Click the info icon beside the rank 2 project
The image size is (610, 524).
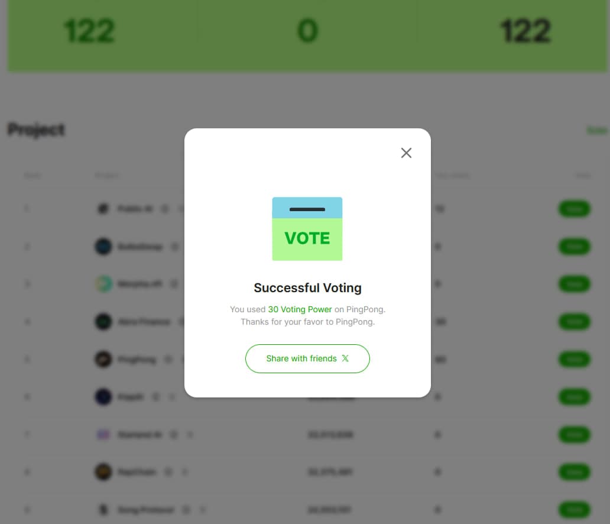click(x=175, y=247)
